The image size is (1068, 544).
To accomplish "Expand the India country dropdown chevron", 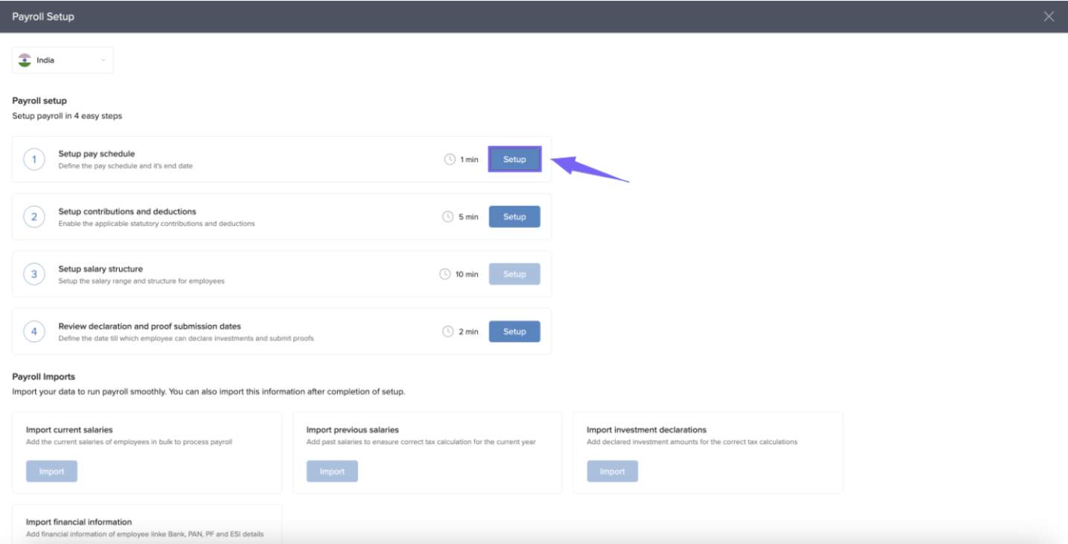I will 103,60.
